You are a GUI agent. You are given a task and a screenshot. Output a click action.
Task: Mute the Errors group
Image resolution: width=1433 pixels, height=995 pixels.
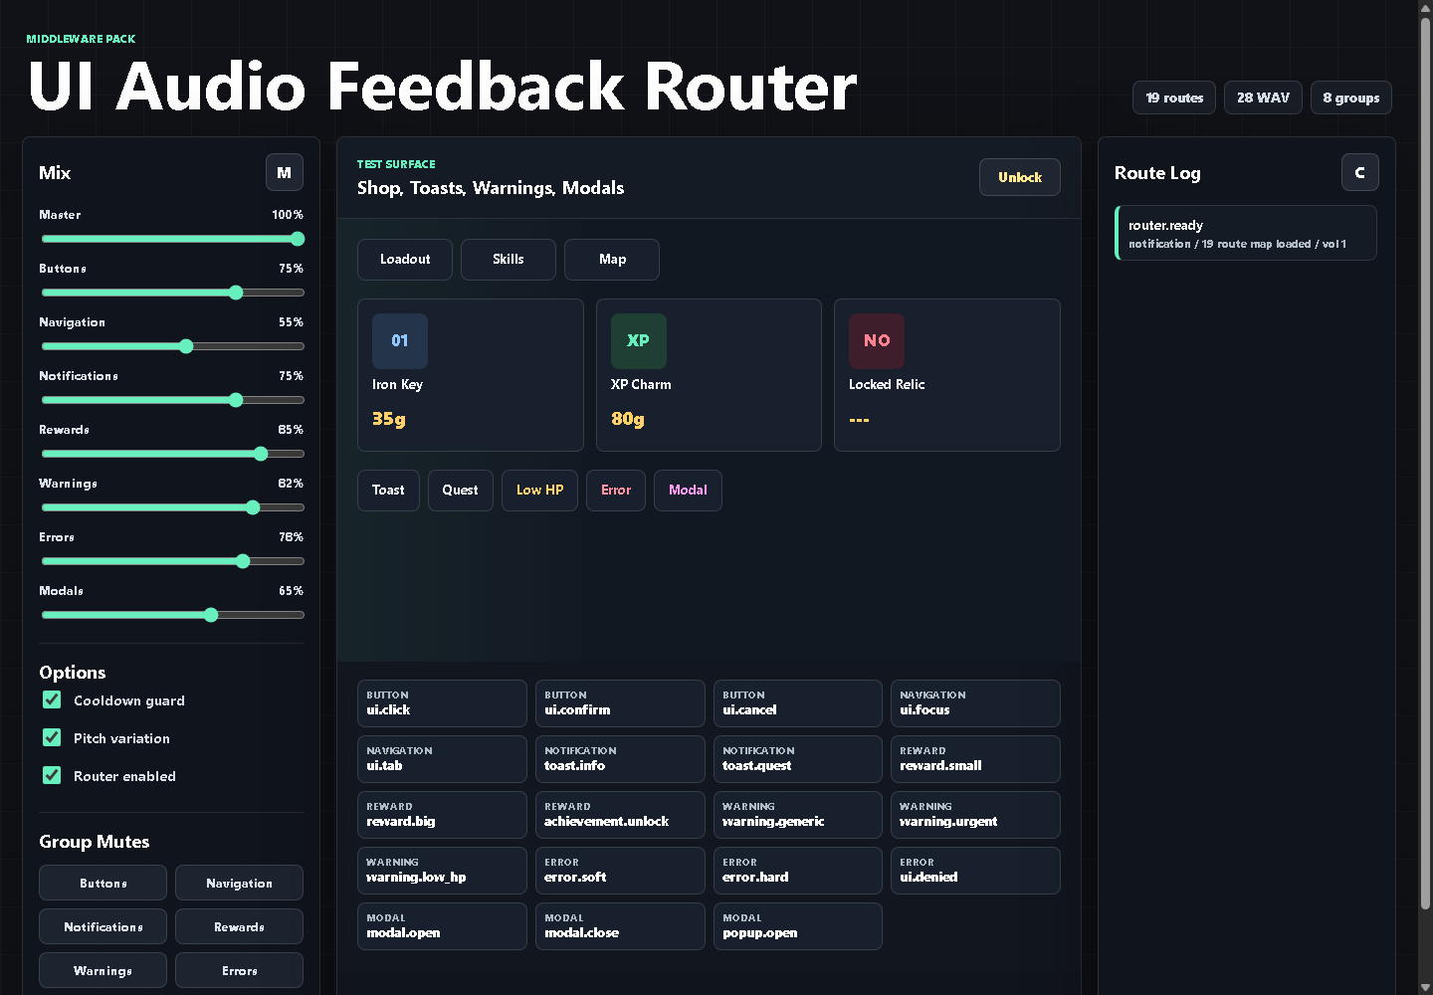click(239, 970)
